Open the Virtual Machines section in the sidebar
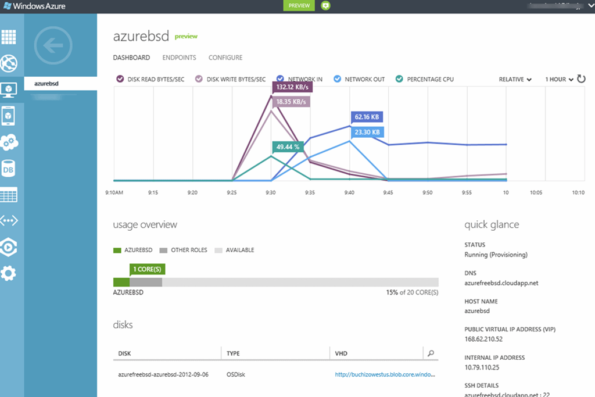The width and height of the screenshot is (595, 397). 9,89
